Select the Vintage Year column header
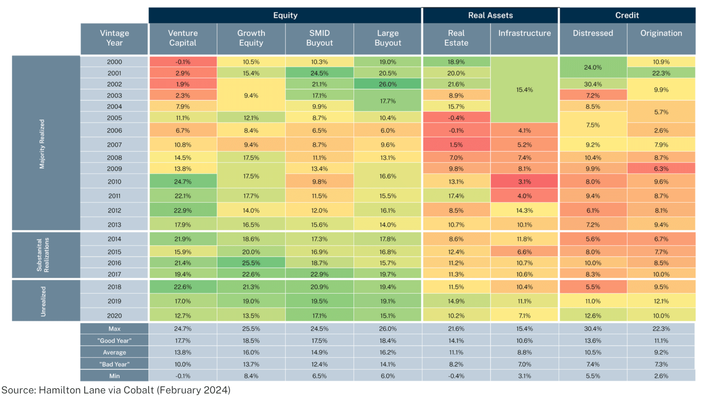 click(114, 38)
